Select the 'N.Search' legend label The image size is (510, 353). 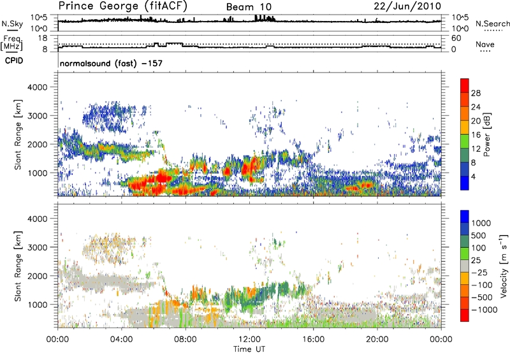[x=493, y=24]
